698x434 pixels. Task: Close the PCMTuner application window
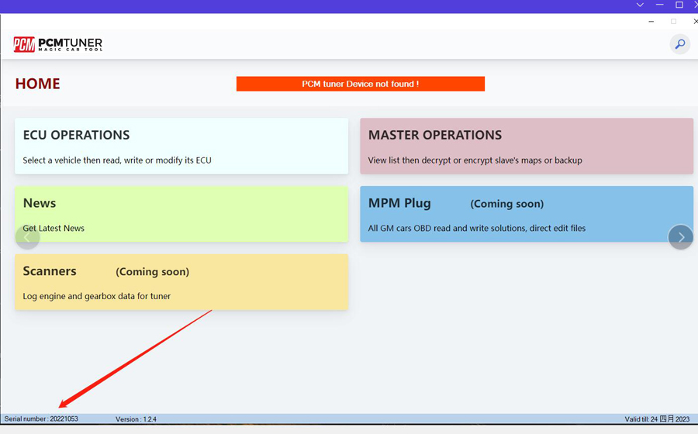[694, 22]
